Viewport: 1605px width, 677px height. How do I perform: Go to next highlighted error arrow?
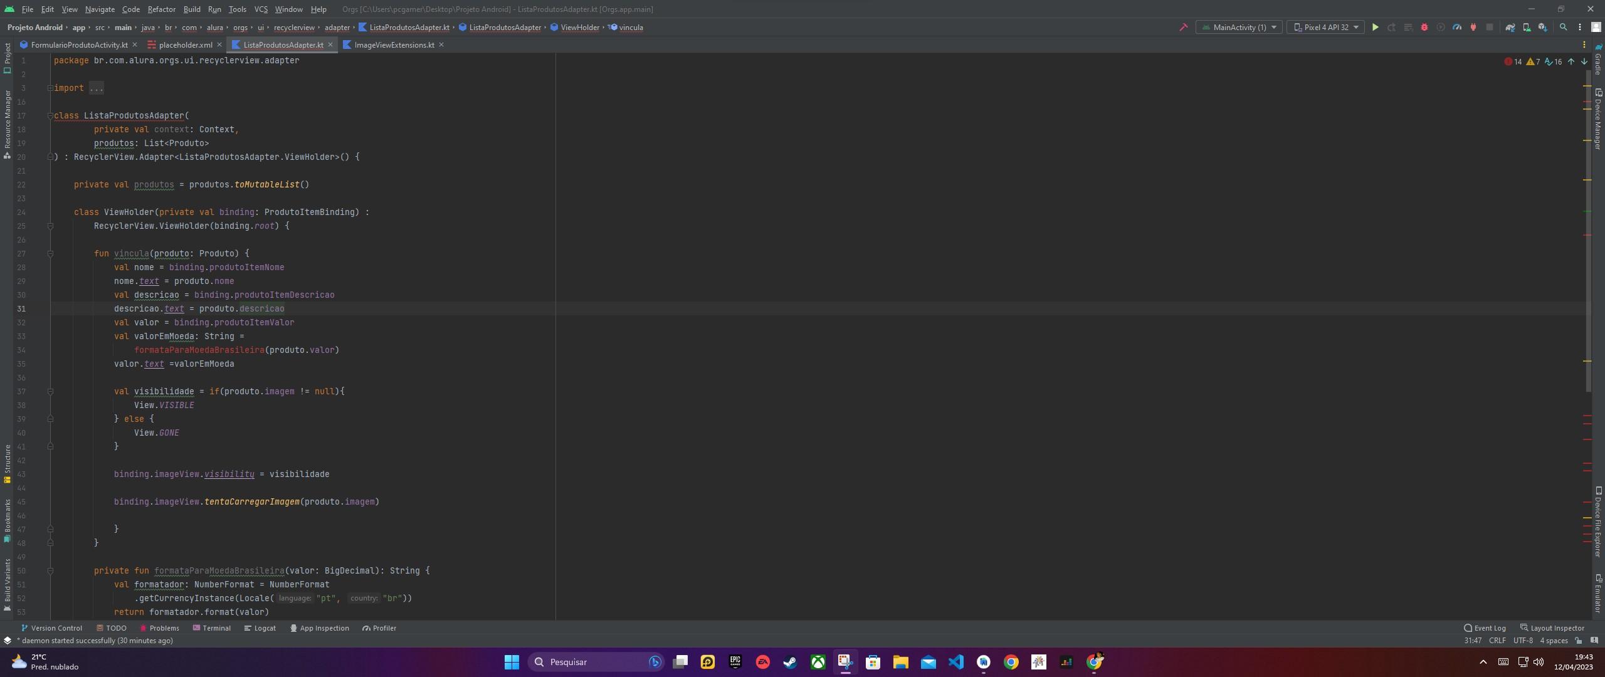point(1584,61)
